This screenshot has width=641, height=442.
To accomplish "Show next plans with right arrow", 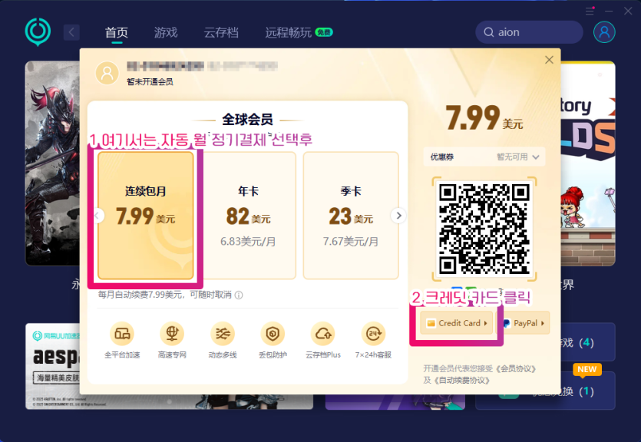I will point(398,216).
